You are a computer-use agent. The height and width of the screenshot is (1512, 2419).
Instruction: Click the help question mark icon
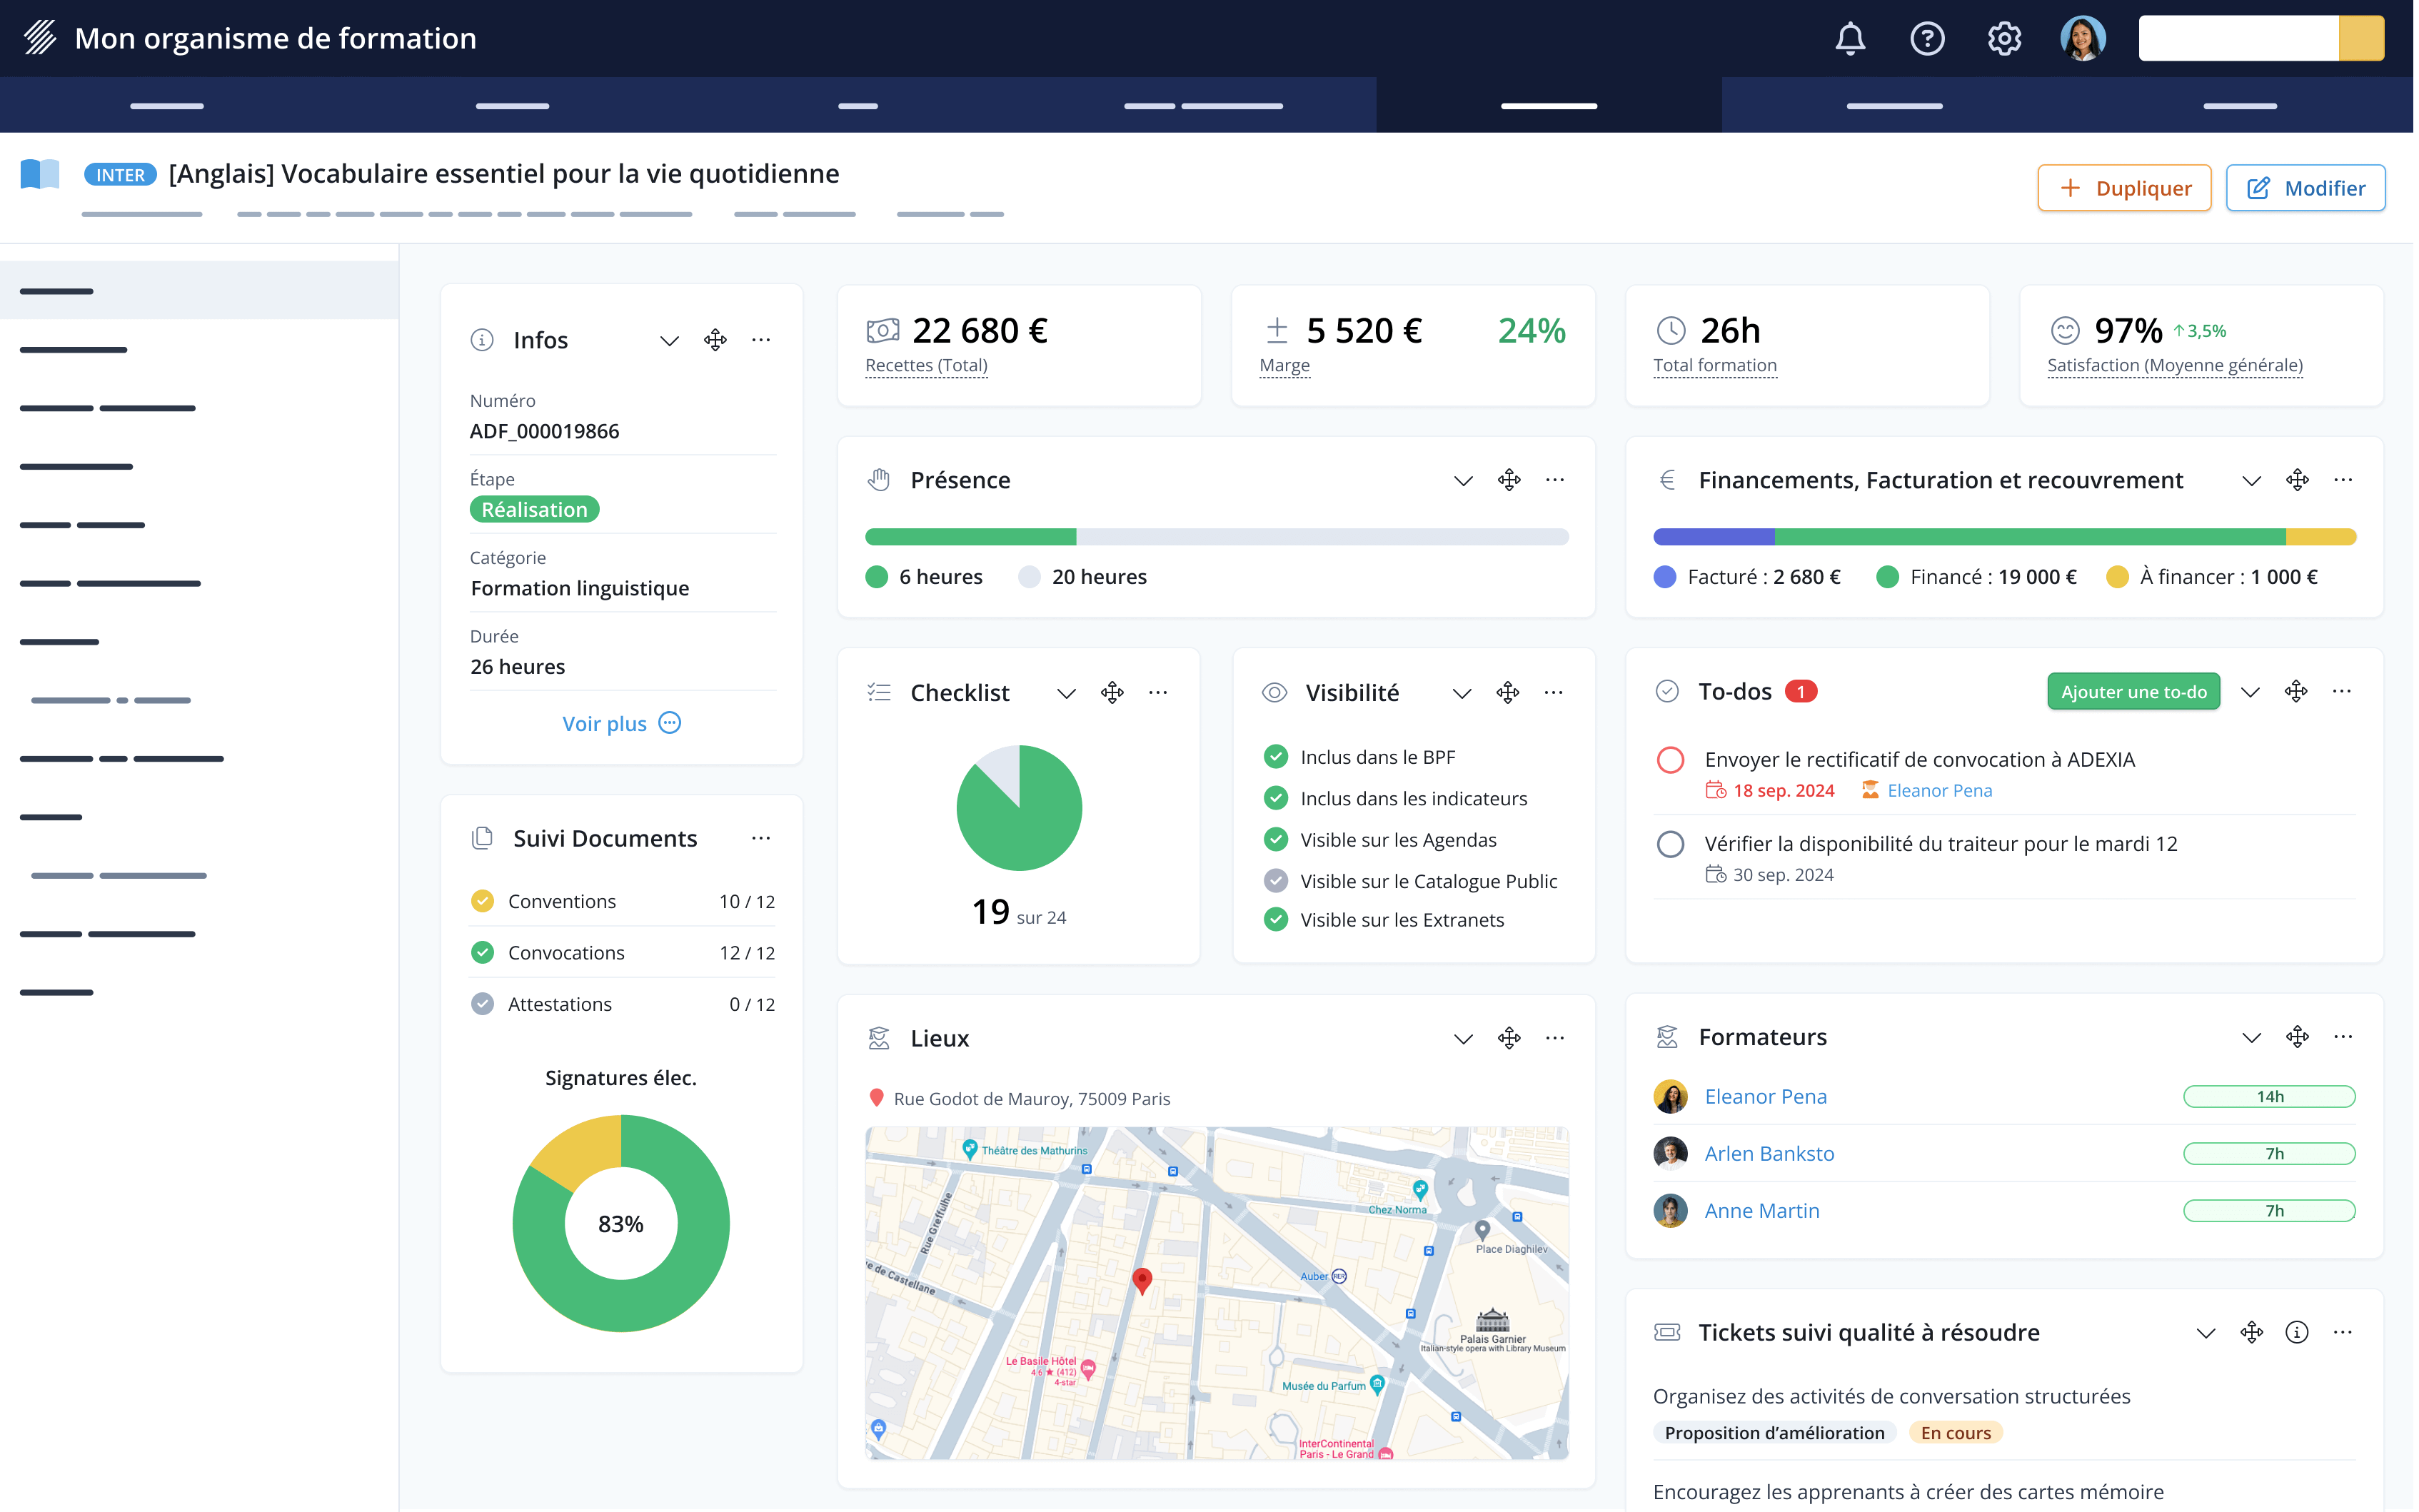pos(1927,39)
